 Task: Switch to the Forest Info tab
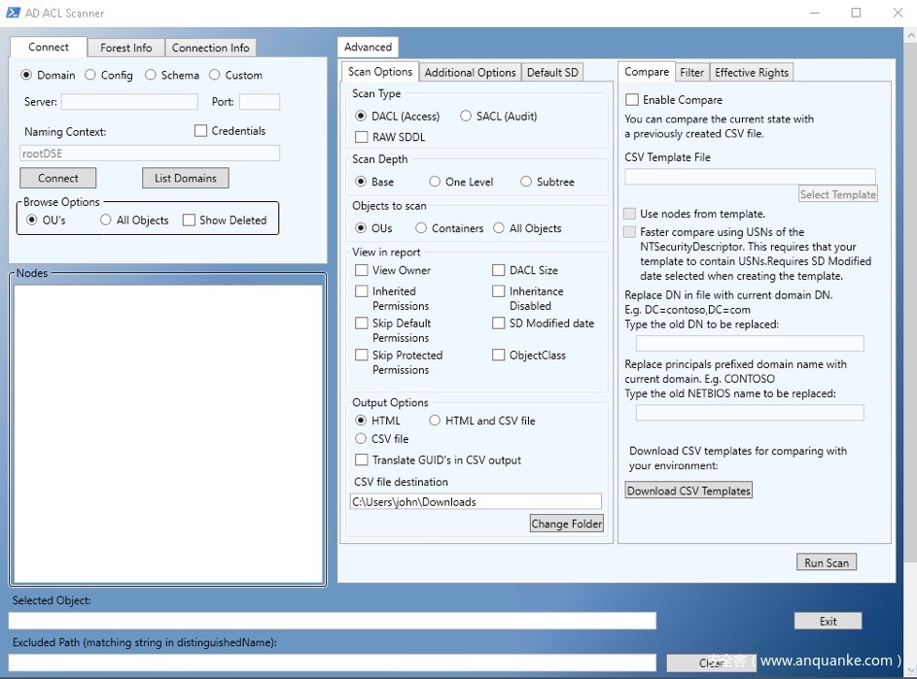[125, 48]
